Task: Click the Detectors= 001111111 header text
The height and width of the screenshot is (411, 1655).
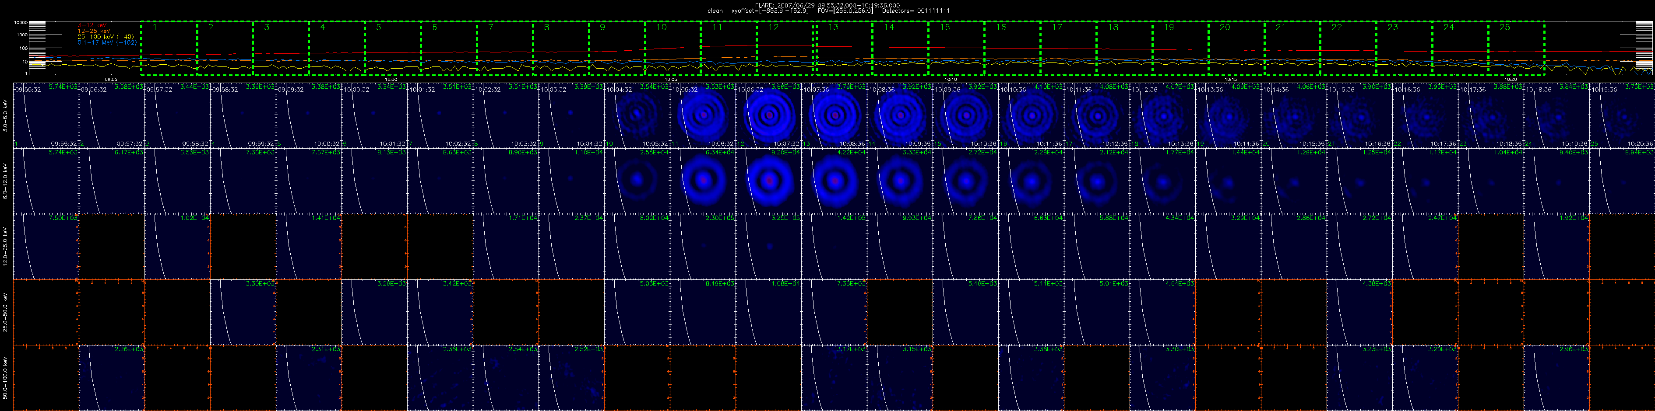Action: [916, 11]
